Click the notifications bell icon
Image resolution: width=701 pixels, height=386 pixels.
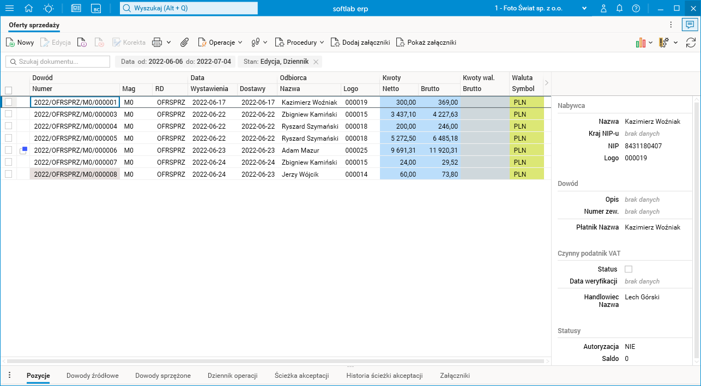tap(619, 8)
